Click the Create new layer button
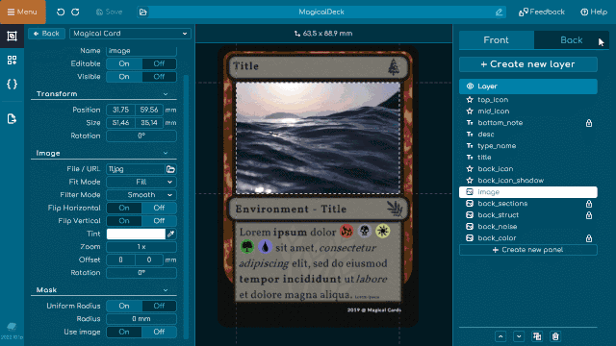The width and height of the screenshot is (616, 346). point(528,64)
